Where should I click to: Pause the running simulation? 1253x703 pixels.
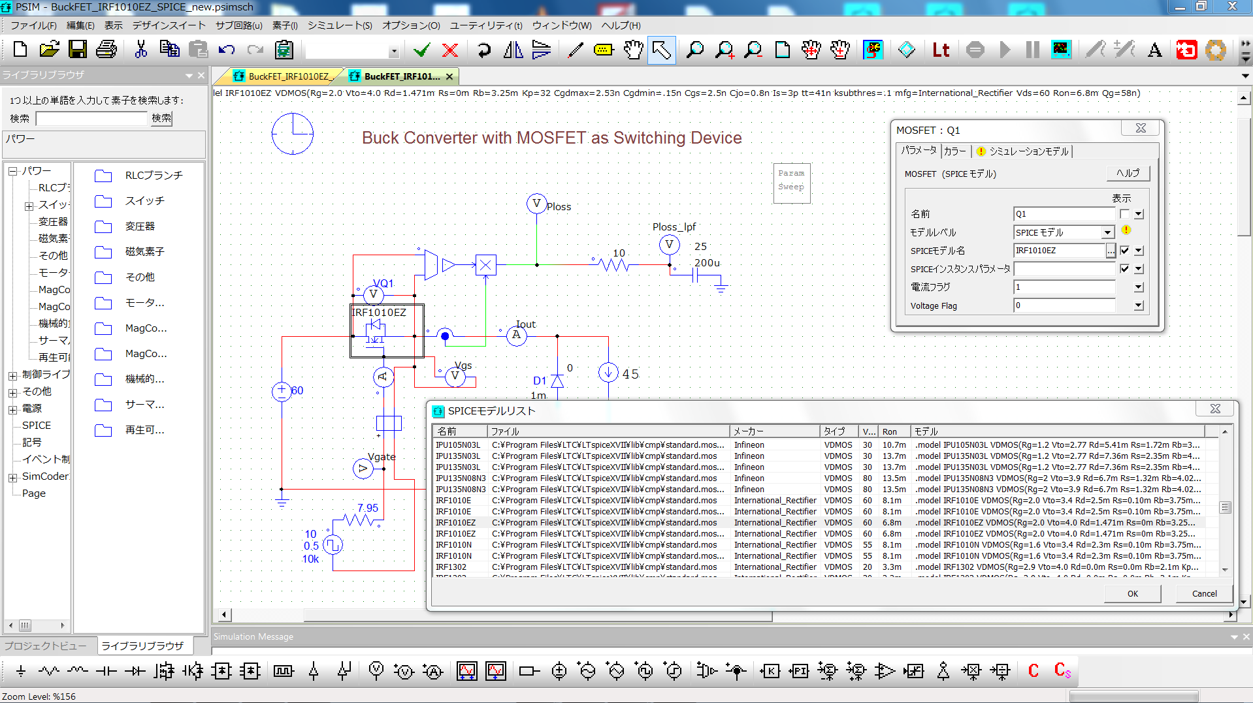point(1032,50)
